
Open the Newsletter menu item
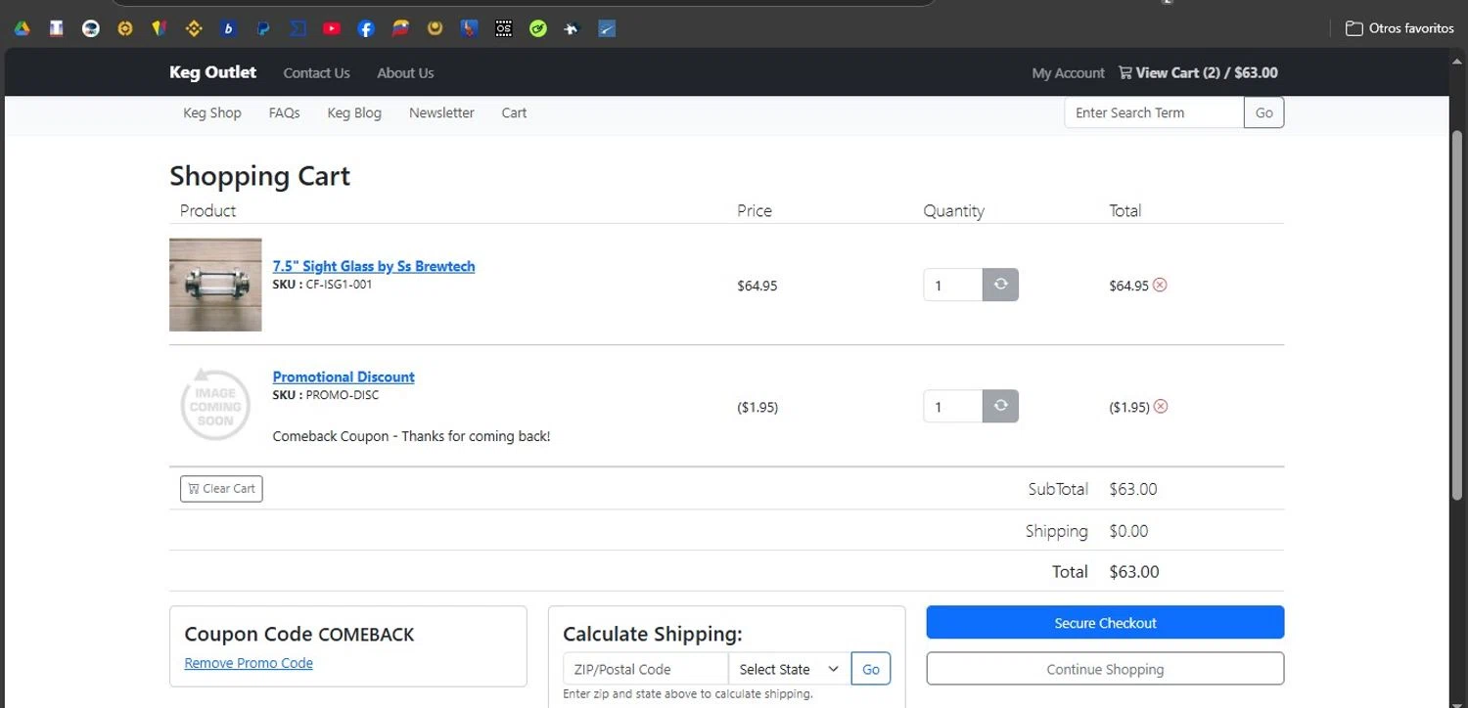coord(441,112)
